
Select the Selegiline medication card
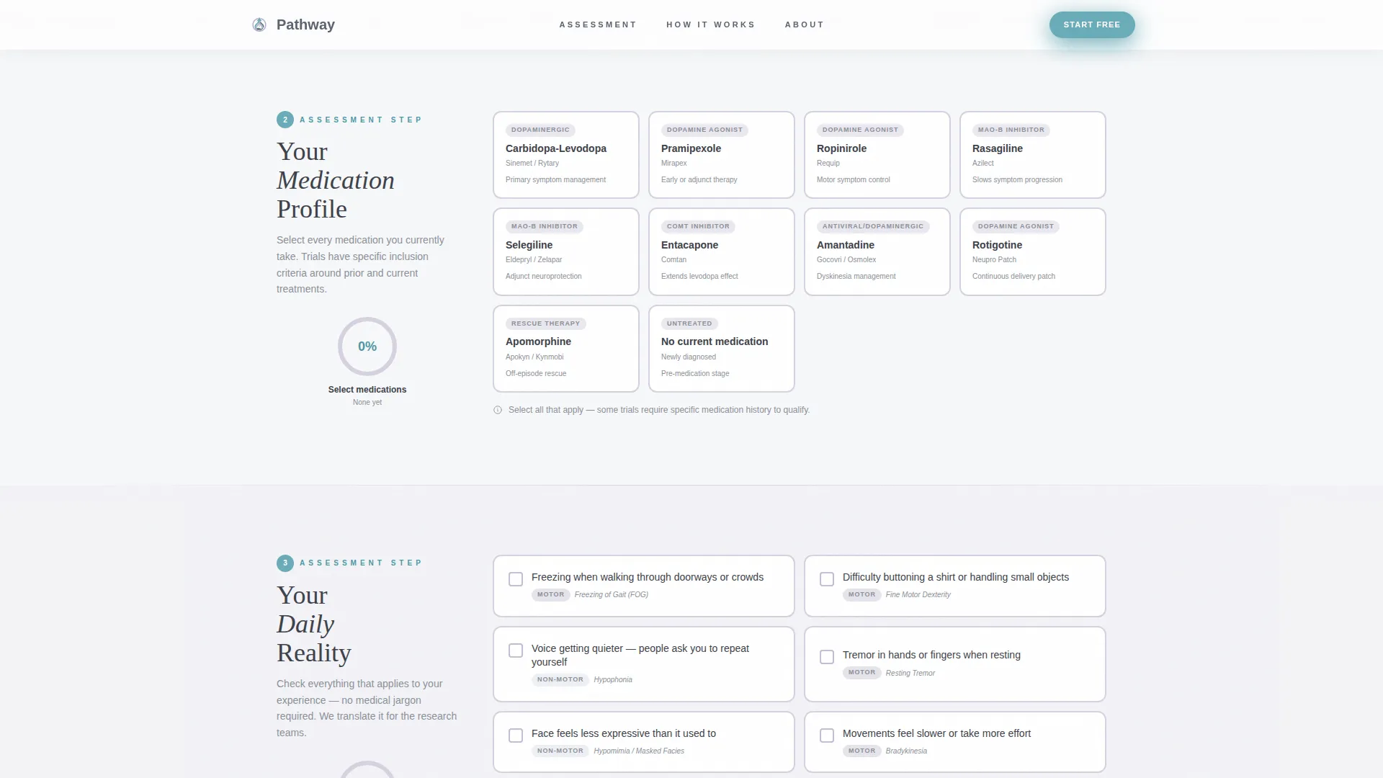point(566,251)
